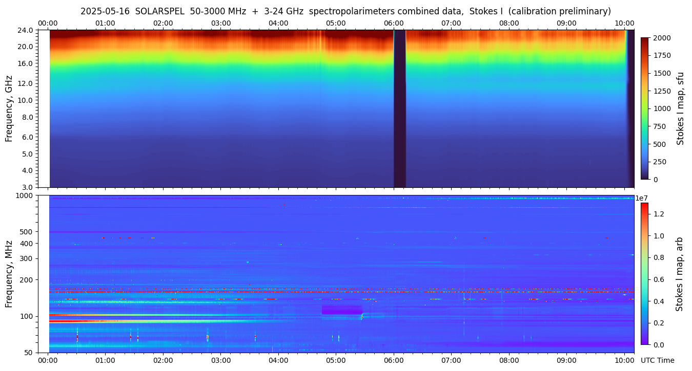The height and width of the screenshot is (371, 692).
Task: Click the 05:00 tick label on bottom axis
Action: (x=336, y=360)
